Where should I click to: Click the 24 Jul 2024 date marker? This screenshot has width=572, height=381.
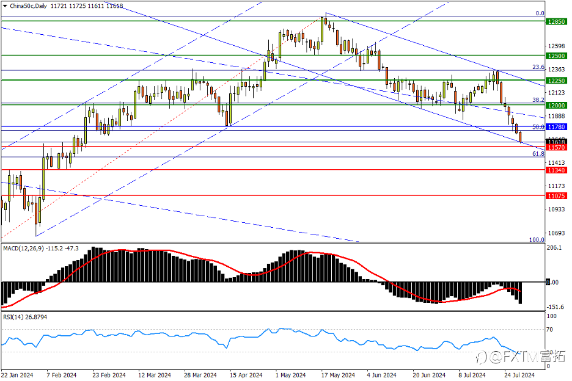[x=519, y=375]
